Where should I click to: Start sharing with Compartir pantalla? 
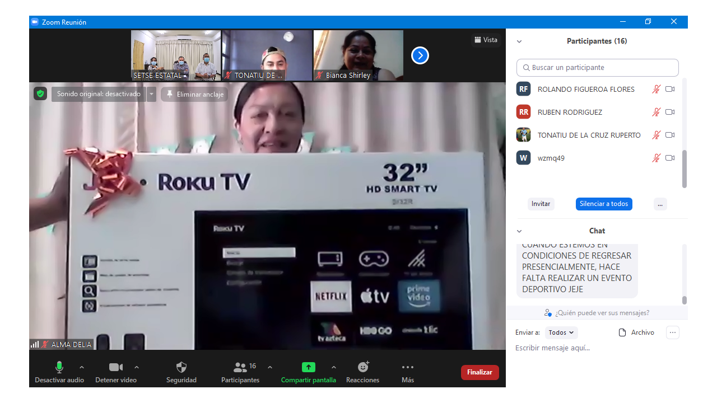[x=309, y=372]
